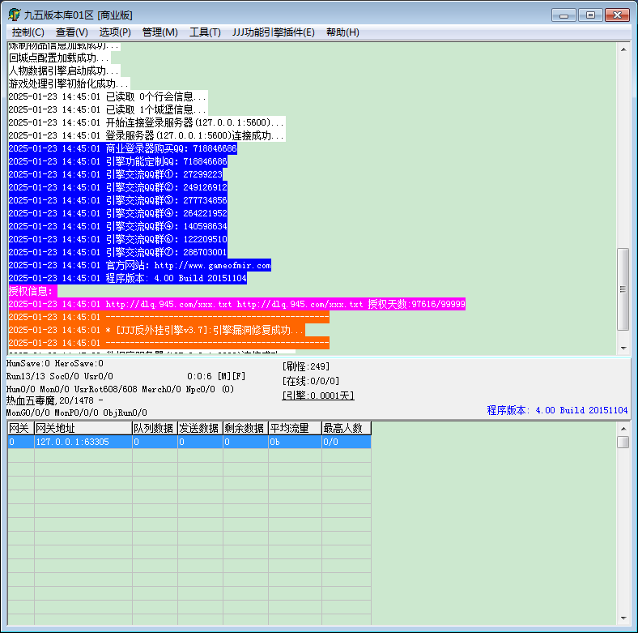Click log line 开始连接登录服务器(127.0.0.1:5600)

point(147,122)
